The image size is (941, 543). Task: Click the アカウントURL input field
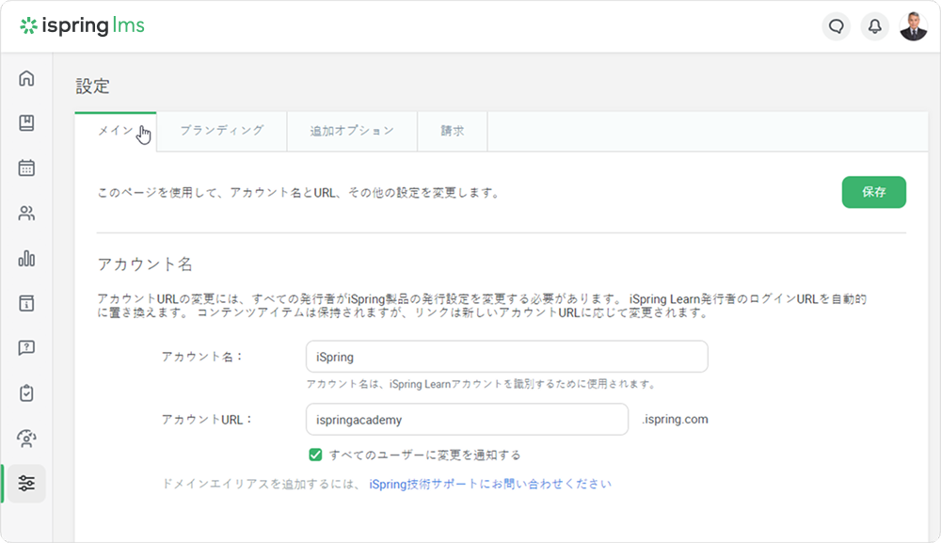click(467, 420)
